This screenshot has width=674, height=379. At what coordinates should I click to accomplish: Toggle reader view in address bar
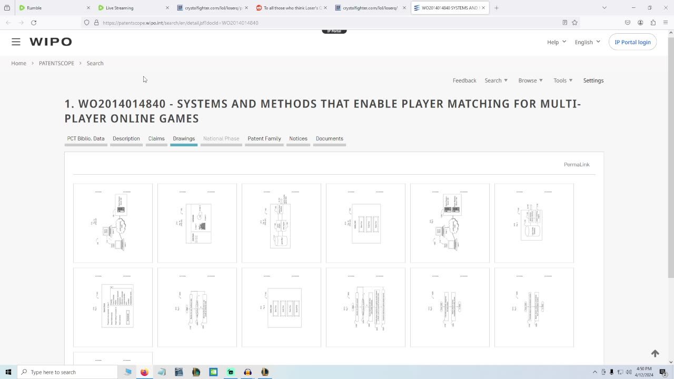tap(564, 23)
